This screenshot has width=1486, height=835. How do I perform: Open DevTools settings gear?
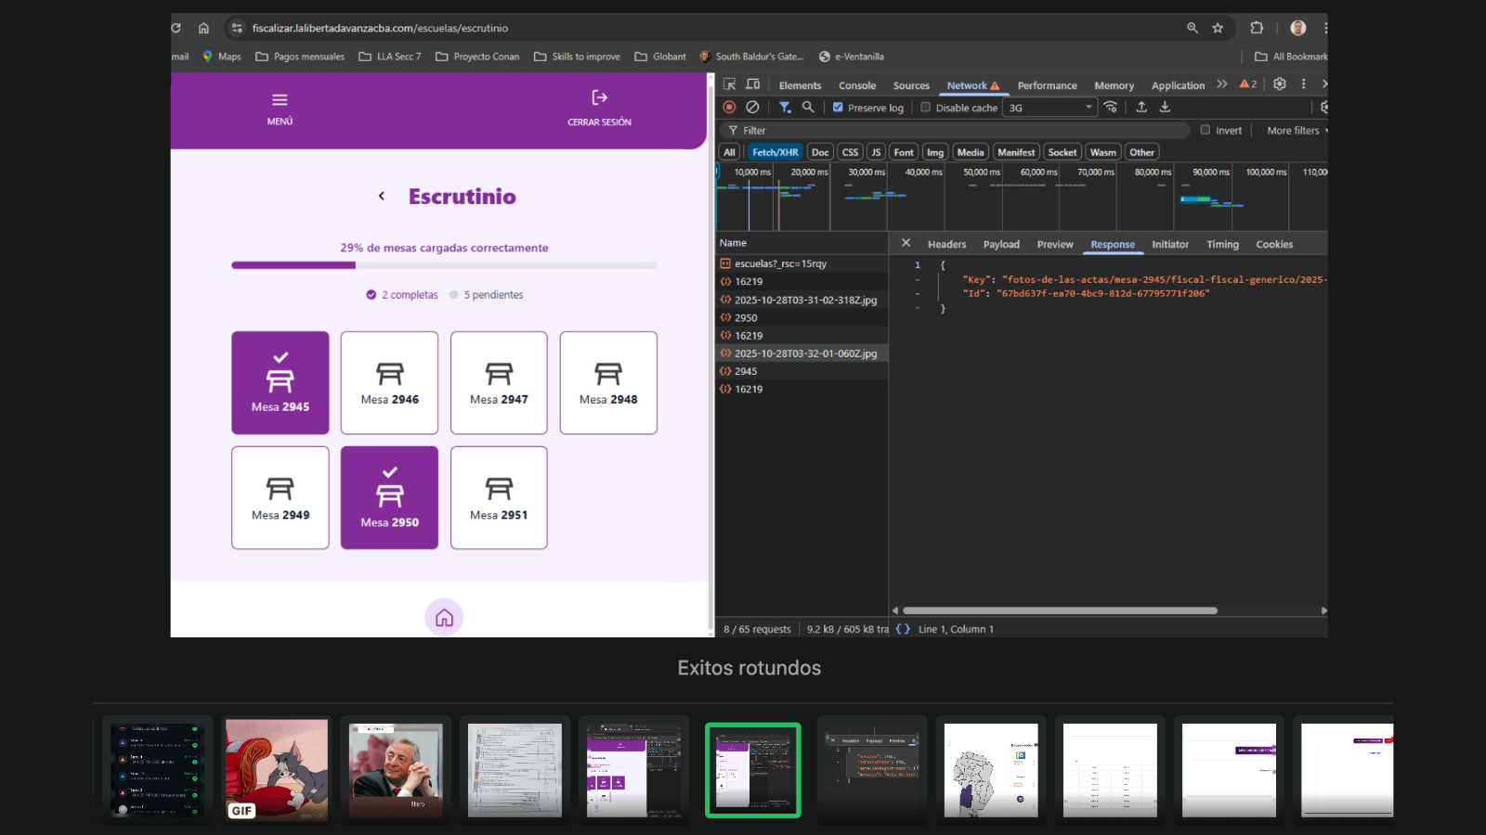(1279, 84)
